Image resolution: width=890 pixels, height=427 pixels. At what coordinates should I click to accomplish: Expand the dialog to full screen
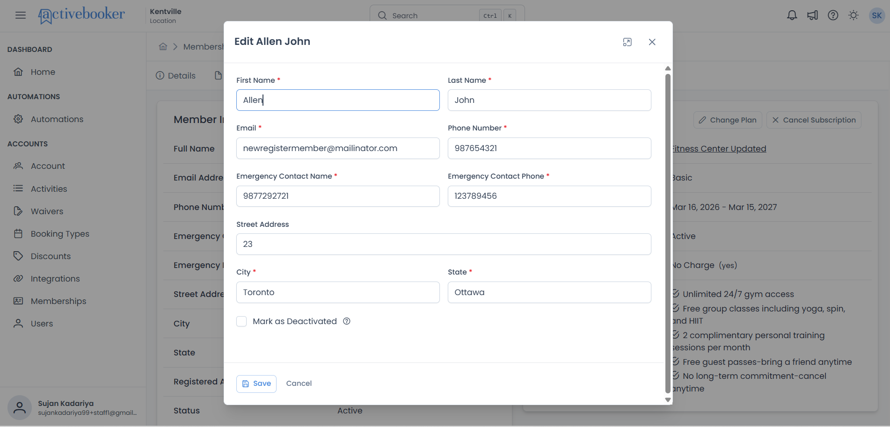[x=627, y=42]
